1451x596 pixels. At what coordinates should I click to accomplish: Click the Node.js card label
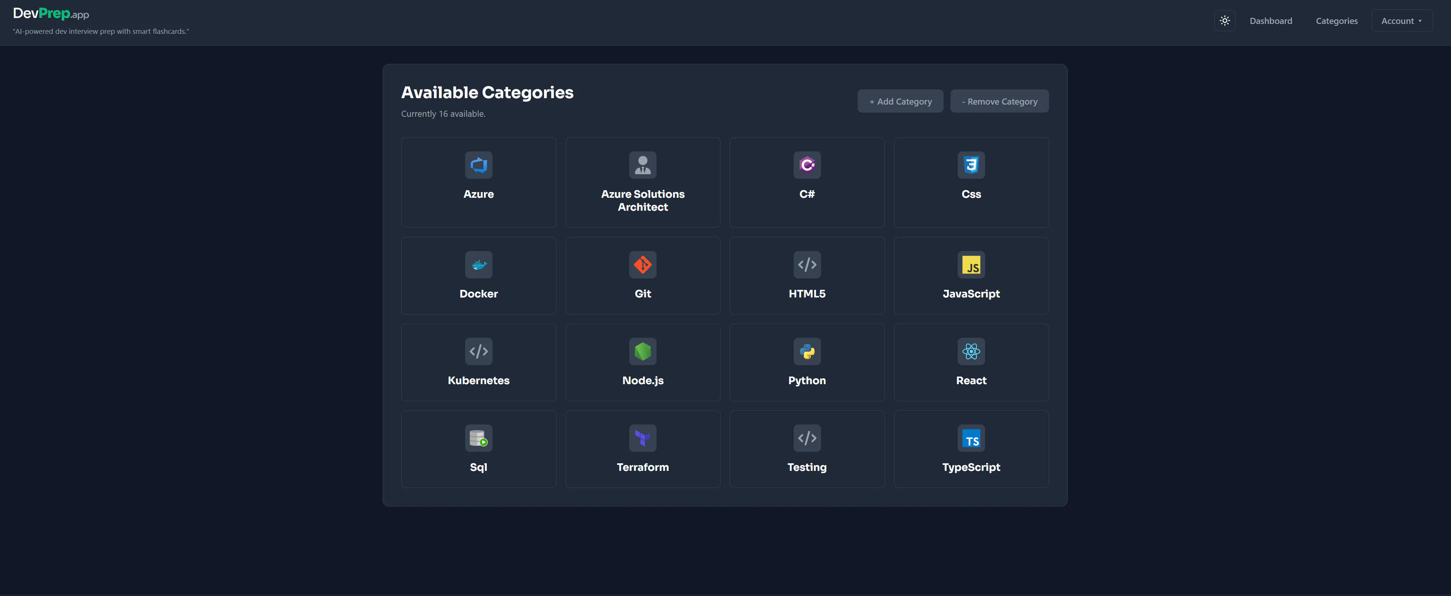pos(643,380)
